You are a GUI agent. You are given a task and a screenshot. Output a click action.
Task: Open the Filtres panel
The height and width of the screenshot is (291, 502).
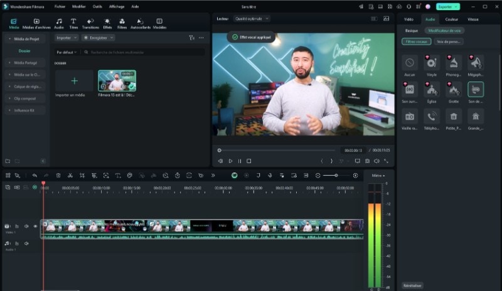coord(122,24)
